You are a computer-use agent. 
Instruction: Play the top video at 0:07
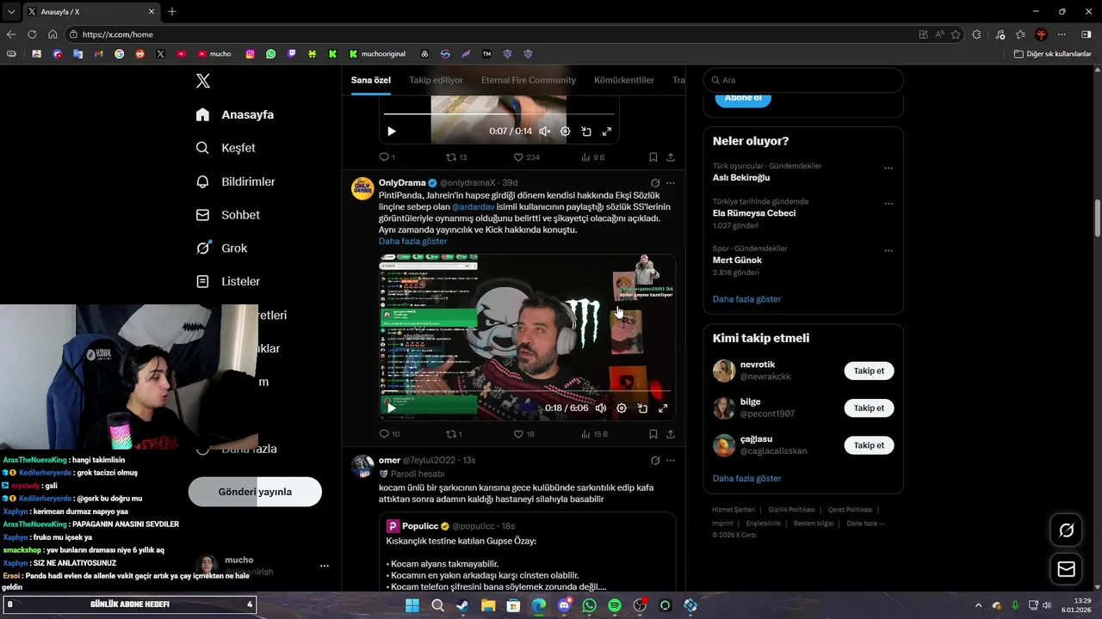tap(392, 132)
